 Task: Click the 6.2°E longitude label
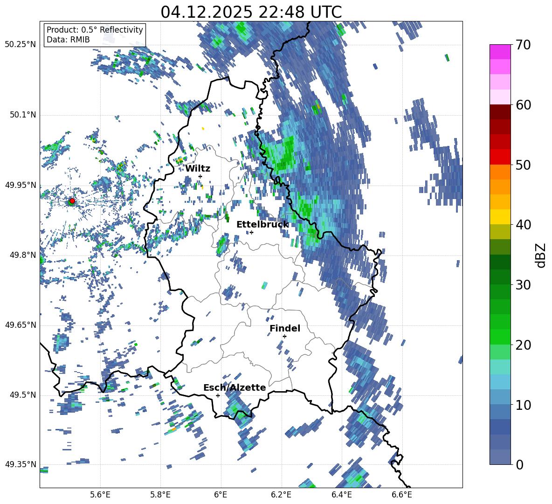281,495
